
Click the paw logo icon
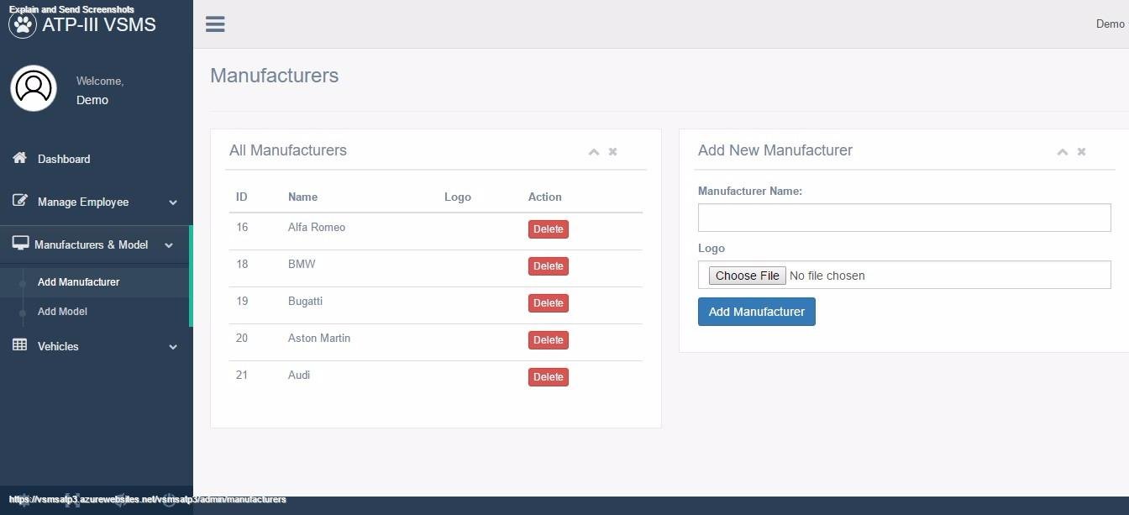23,24
